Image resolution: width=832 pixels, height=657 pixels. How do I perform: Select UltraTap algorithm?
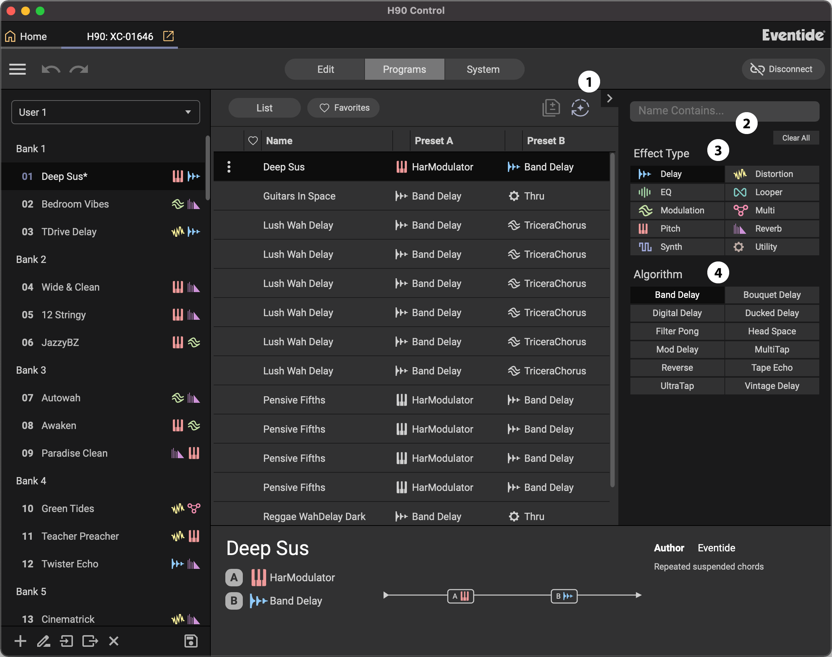[677, 386]
